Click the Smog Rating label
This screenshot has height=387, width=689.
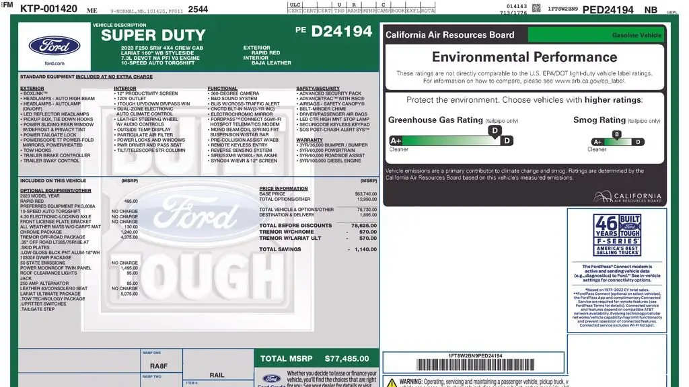[x=600, y=120]
